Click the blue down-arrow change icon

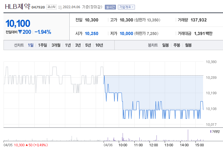(x=20, y=32)
